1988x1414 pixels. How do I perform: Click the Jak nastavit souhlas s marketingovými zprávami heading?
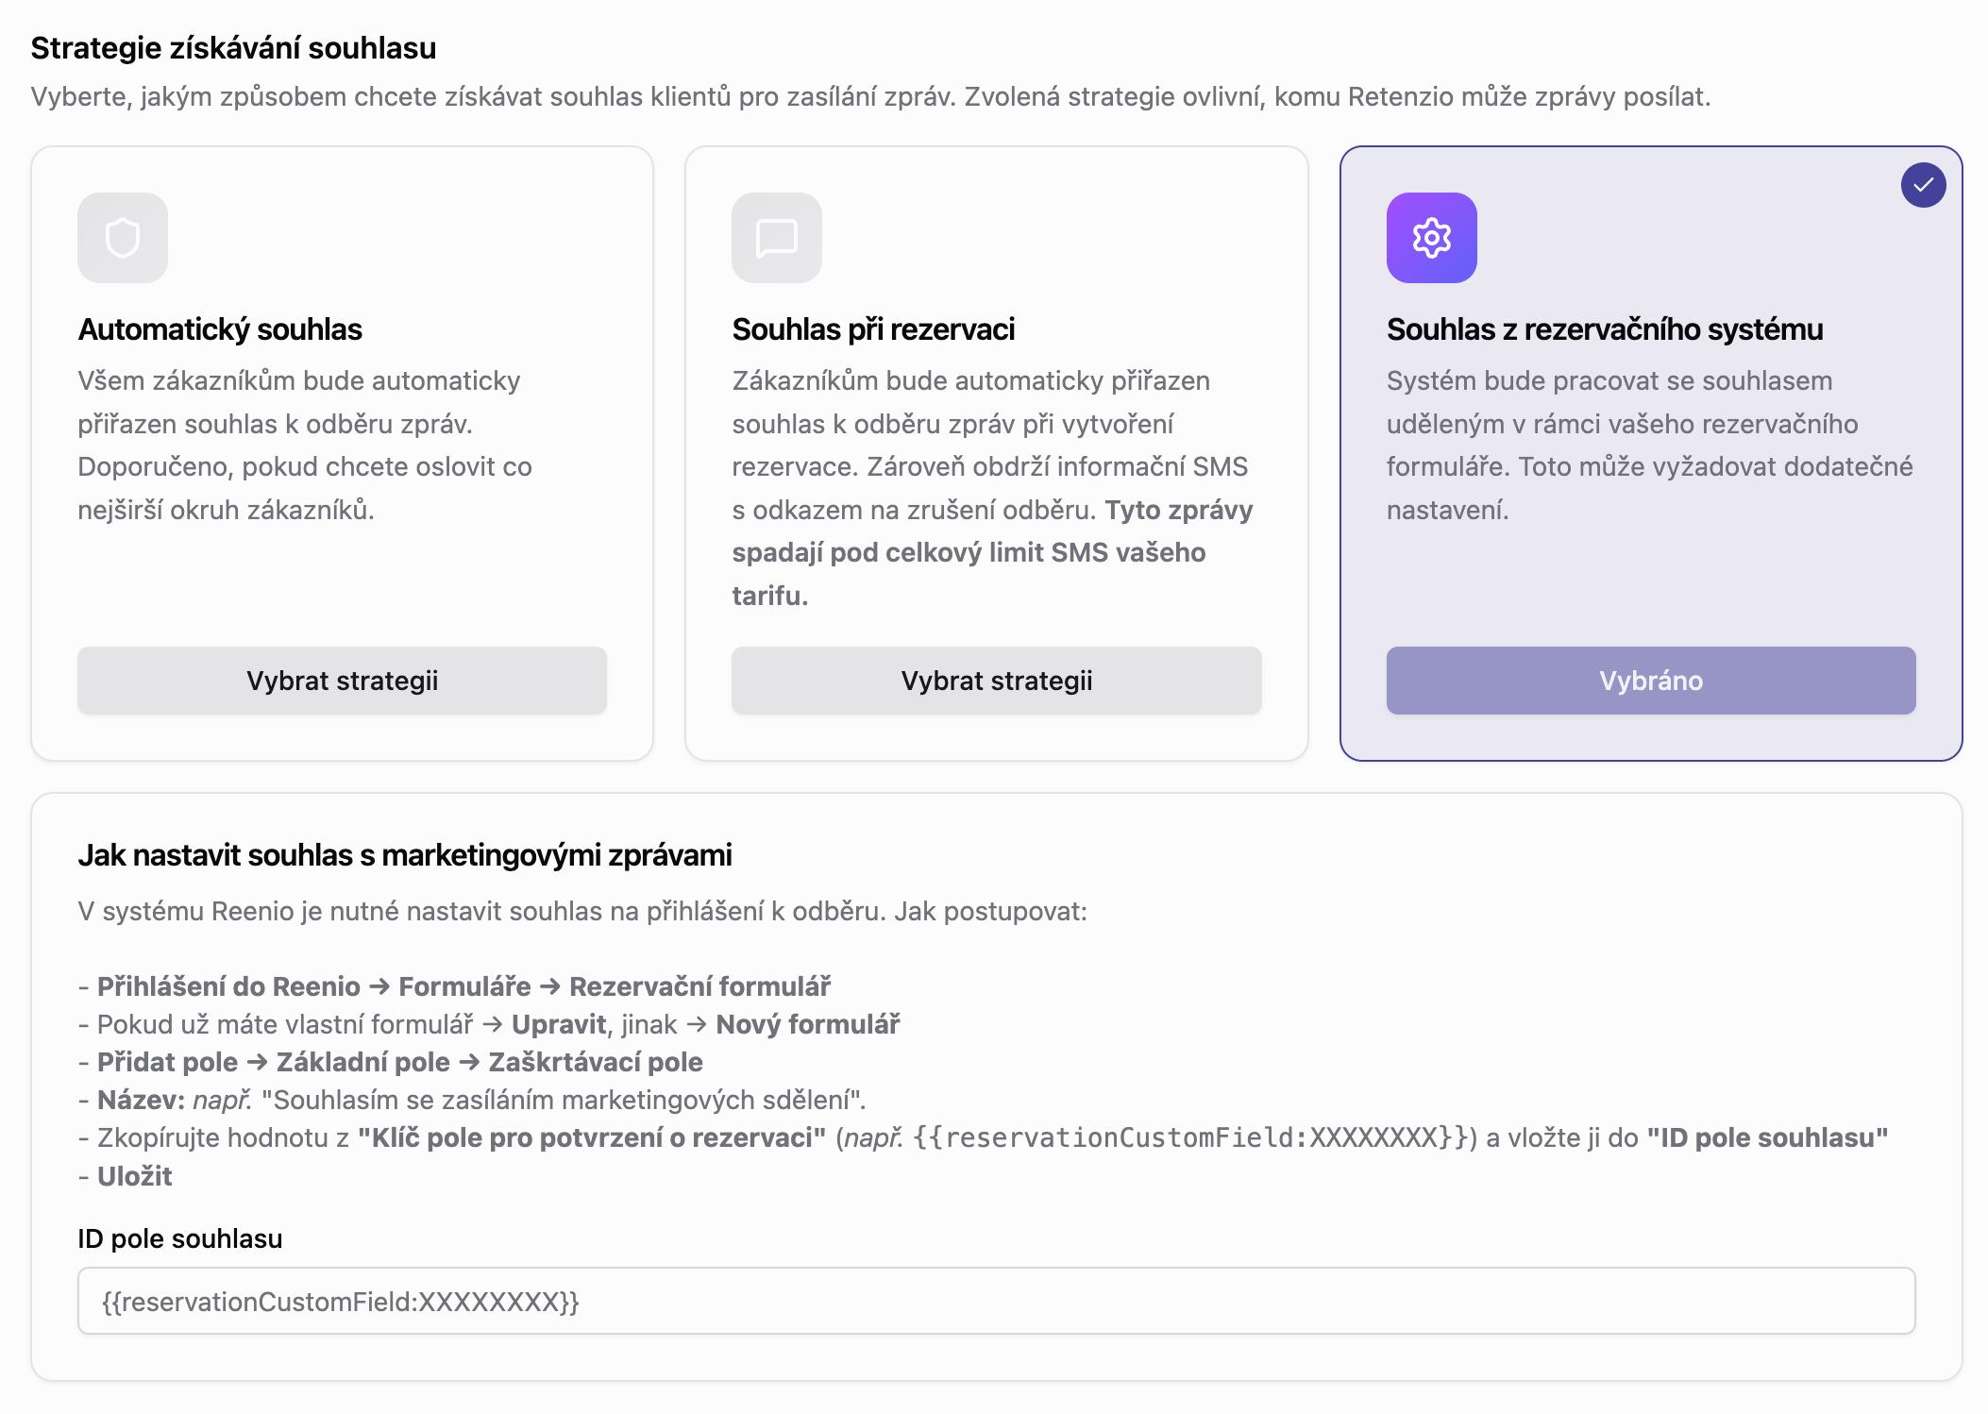click(x=405, y=855)
